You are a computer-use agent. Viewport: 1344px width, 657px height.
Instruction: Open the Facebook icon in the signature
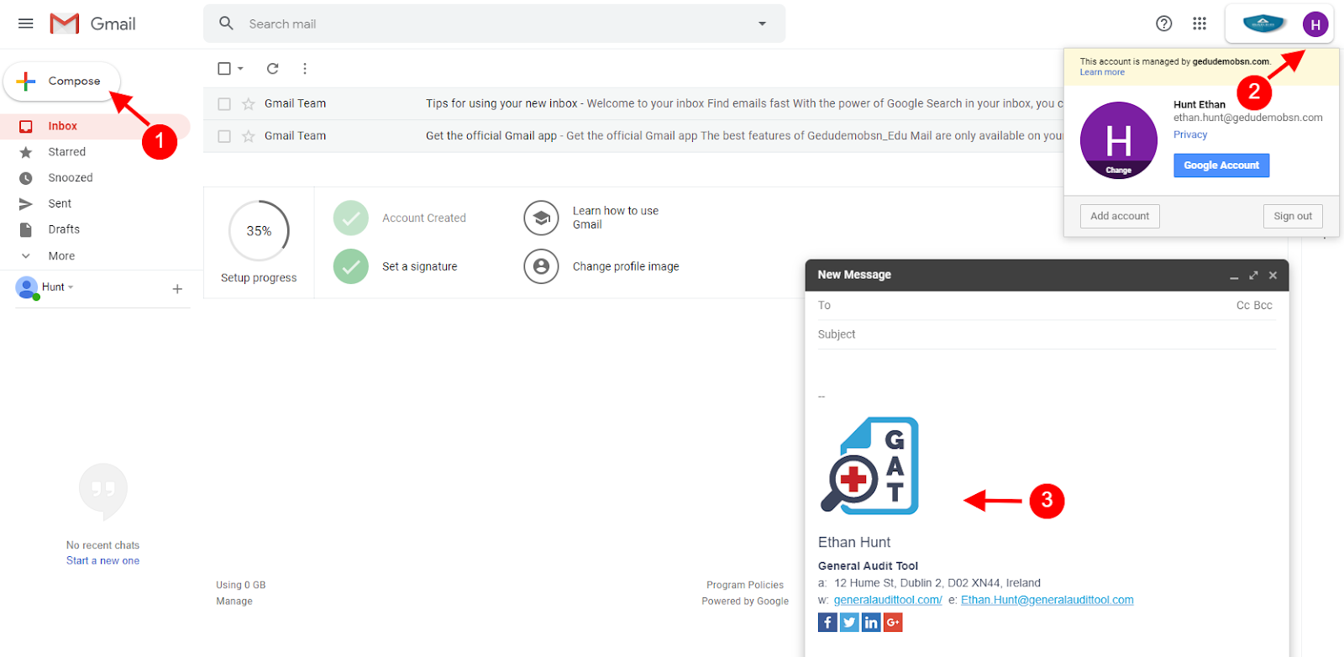pos(827,623)
